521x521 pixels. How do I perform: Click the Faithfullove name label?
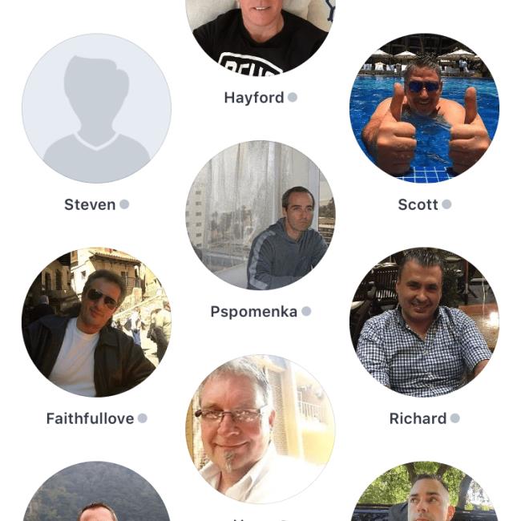[x=90, y=418]
